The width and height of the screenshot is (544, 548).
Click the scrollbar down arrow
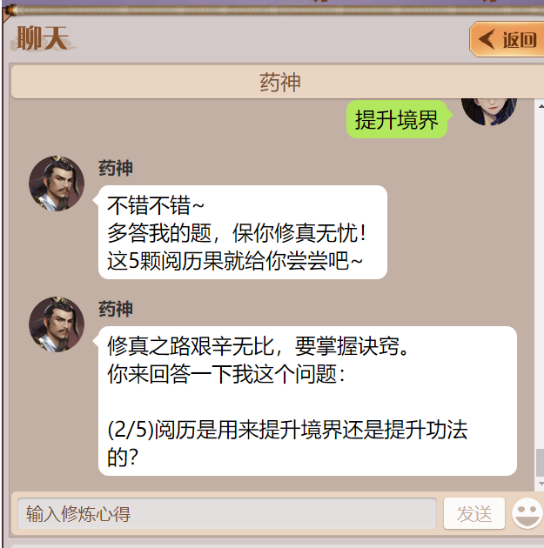point(541,484)
